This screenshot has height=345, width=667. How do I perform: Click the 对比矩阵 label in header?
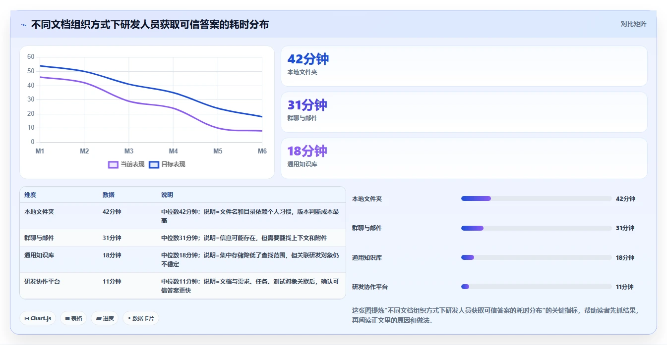[633, 24]
